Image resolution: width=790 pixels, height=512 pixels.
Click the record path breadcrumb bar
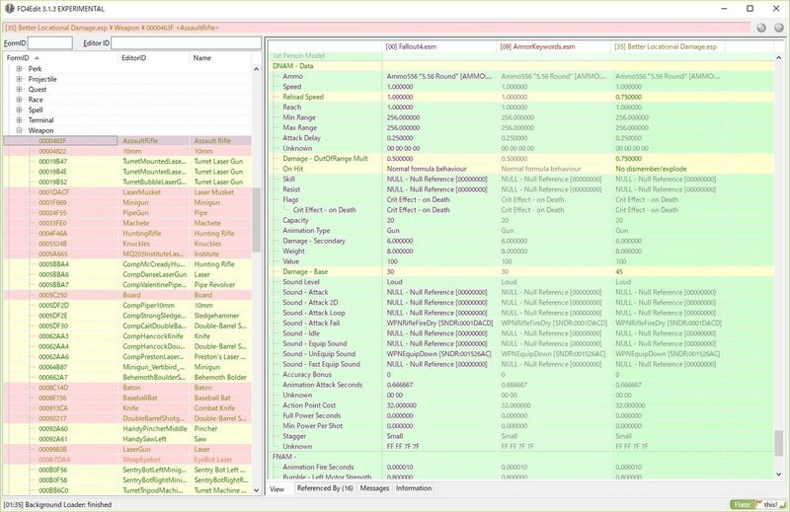click(x=377, y=28)
